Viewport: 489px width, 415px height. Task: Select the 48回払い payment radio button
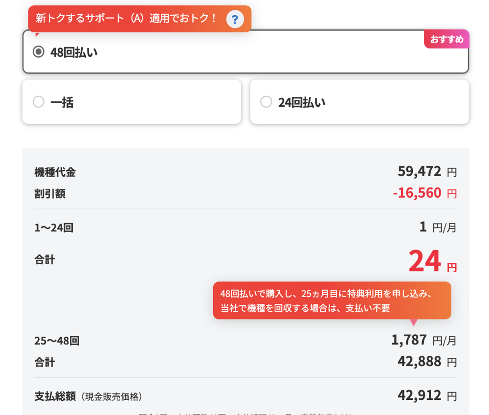pos(38,52)
